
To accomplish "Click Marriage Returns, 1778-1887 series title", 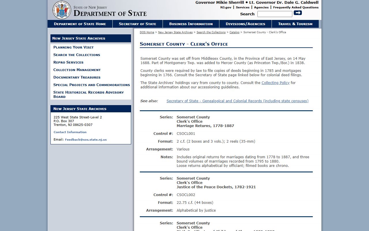I will [205, 126].
